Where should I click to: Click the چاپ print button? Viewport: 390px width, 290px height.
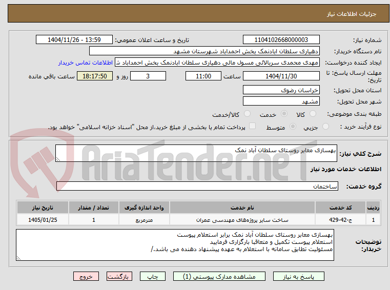[153, 276]
